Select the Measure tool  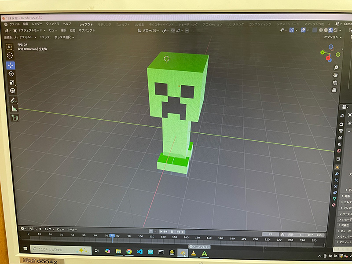(14, 109)
